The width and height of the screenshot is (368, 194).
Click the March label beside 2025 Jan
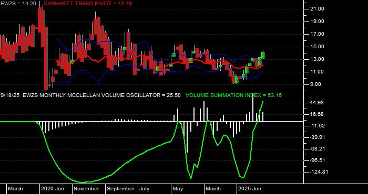click(x=213, y=189)
